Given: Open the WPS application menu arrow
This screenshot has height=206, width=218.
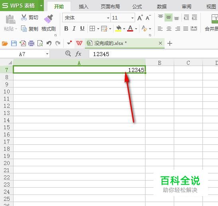Looking at the screenshot, I should [41, 6].
